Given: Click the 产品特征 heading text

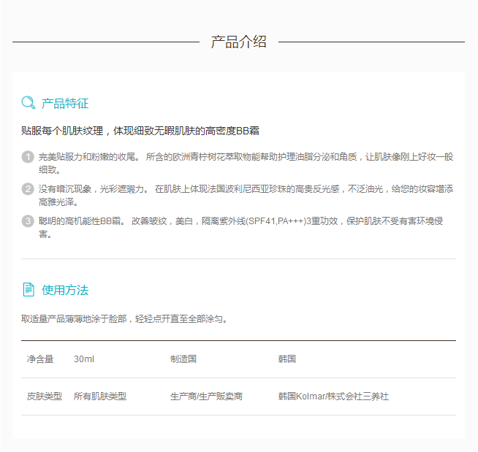Looking at the screenshot, I should coord(65,103).
